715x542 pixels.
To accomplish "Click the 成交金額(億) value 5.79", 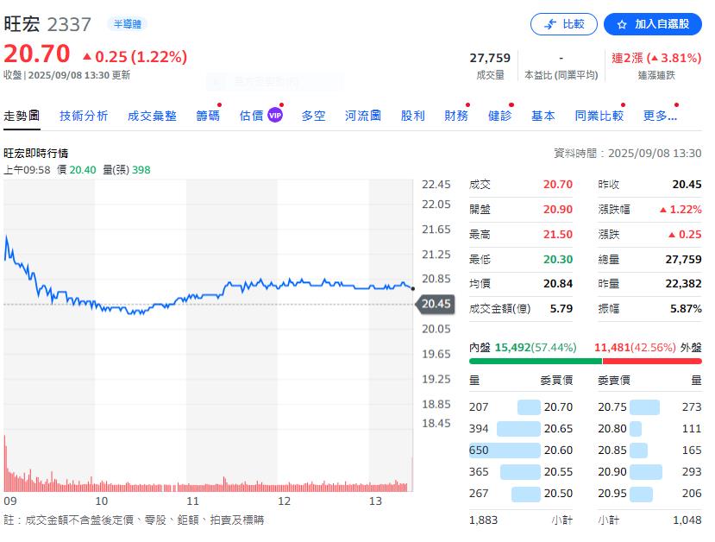I will pyautogui.click(x=561, y=309).
